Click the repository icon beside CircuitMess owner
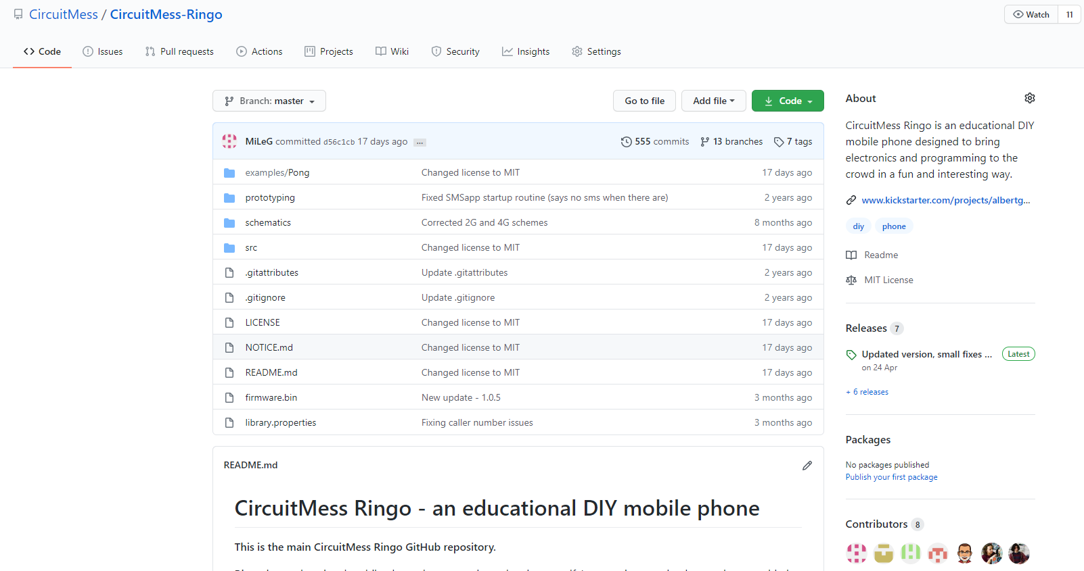The width and height of the screenshot is (1084, 571). coord(18,14)
